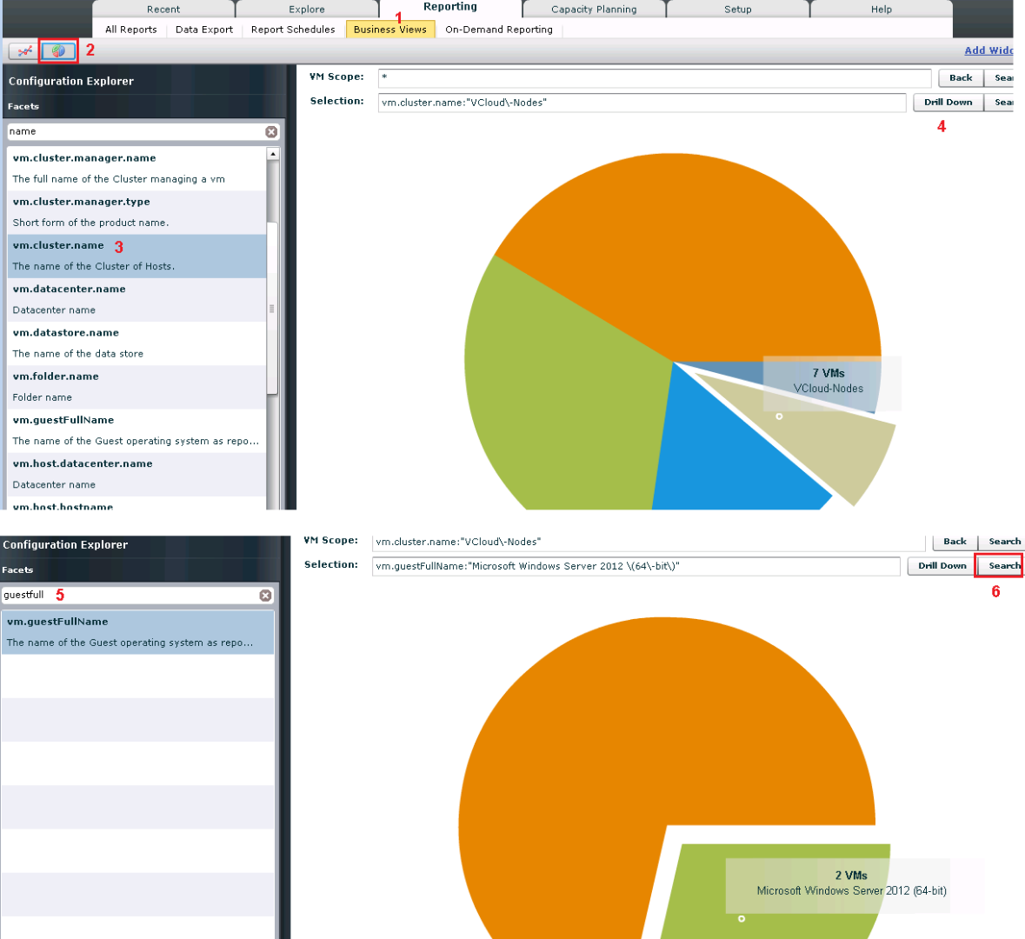Open Report Schedules
The height and width of the screenshot is (939, 1025).
293,30
